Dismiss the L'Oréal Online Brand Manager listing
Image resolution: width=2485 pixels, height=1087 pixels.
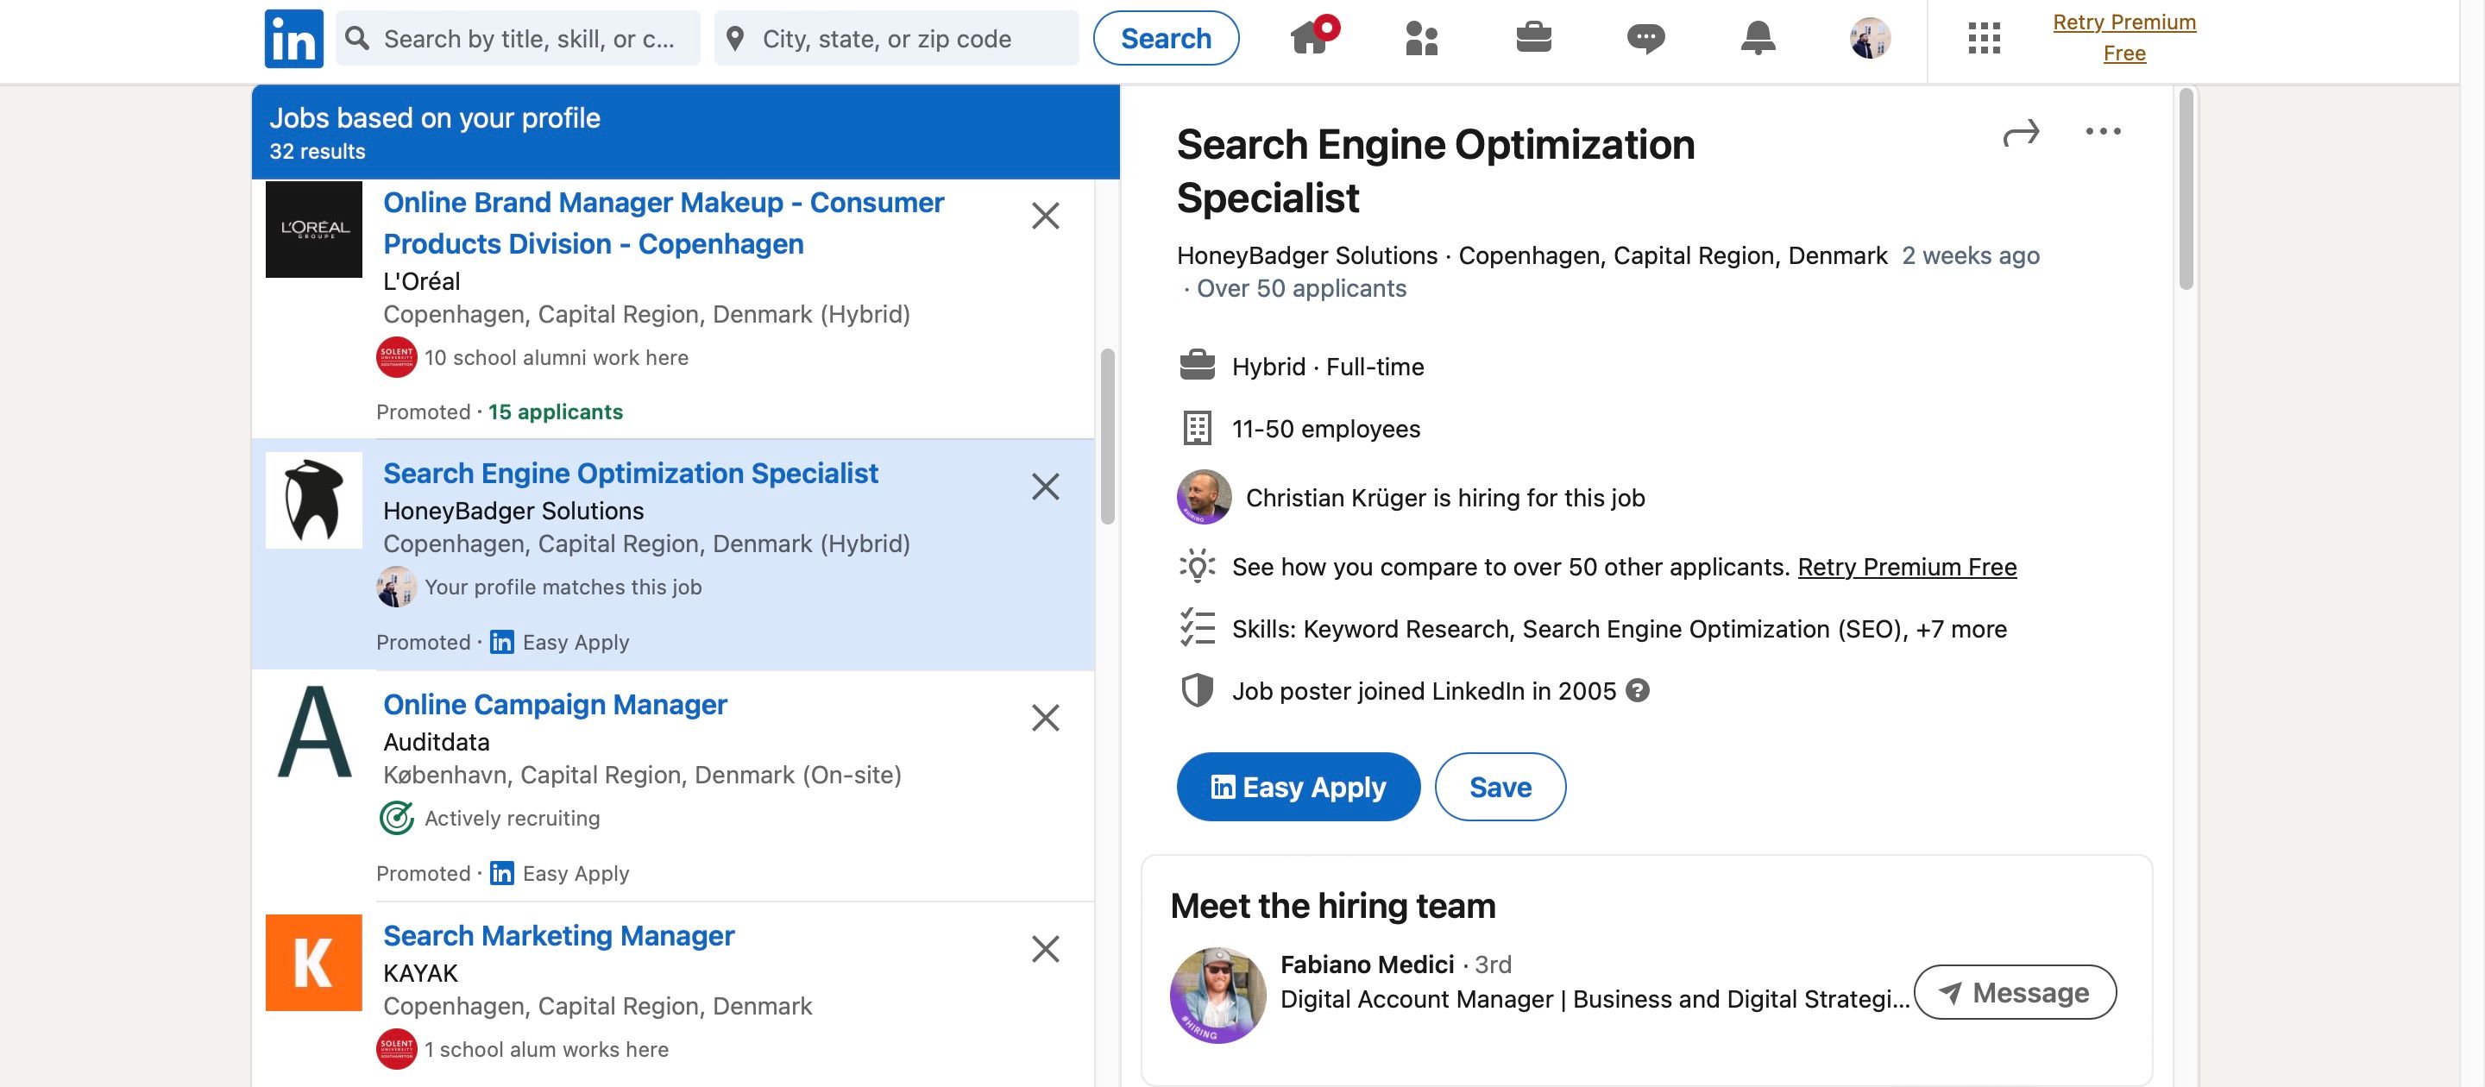coord(1046,217)
